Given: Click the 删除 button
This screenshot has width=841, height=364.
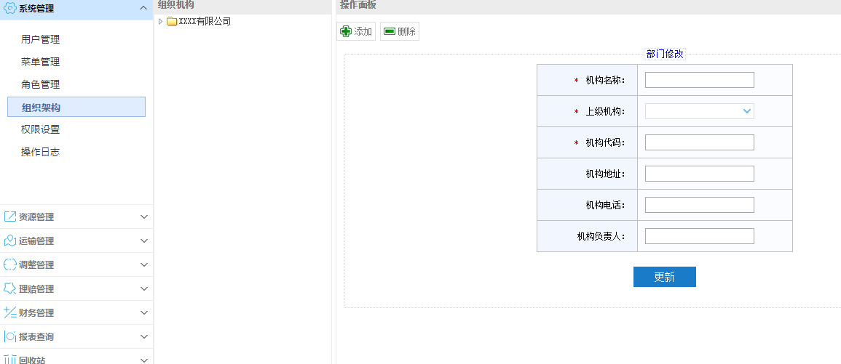Looking at the screenshot, I should 399,31.
